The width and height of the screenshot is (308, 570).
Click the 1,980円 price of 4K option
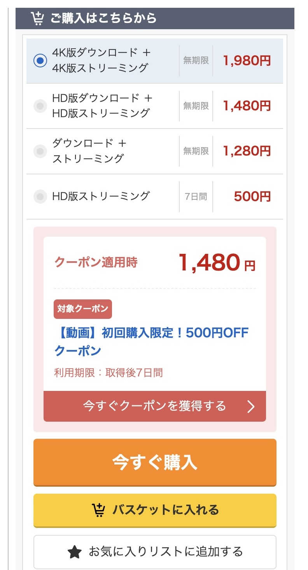point(247,60)
